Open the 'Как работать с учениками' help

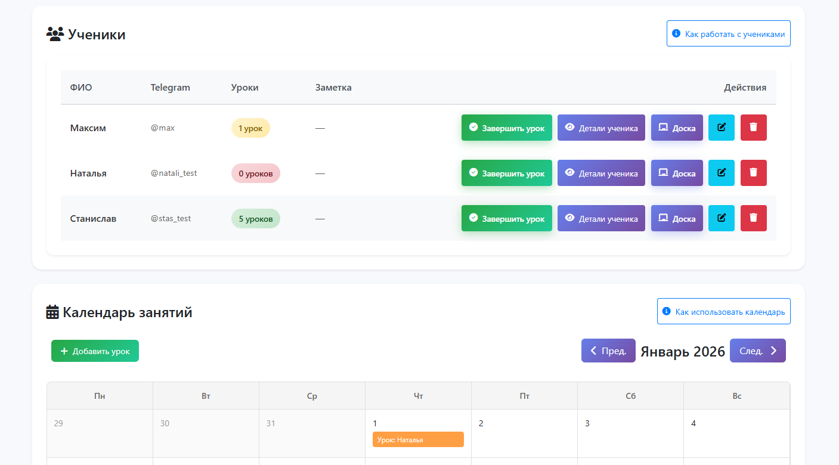pyautogui.click(x=728, y=34)
